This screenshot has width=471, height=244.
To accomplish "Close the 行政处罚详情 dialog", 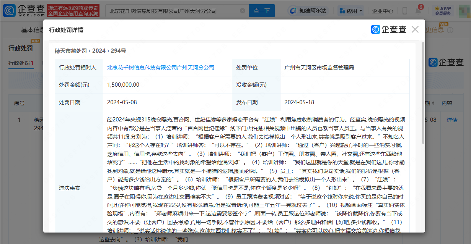I will point(415,29).
